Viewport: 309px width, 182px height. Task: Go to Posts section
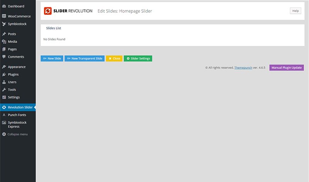tap(12, 34)
